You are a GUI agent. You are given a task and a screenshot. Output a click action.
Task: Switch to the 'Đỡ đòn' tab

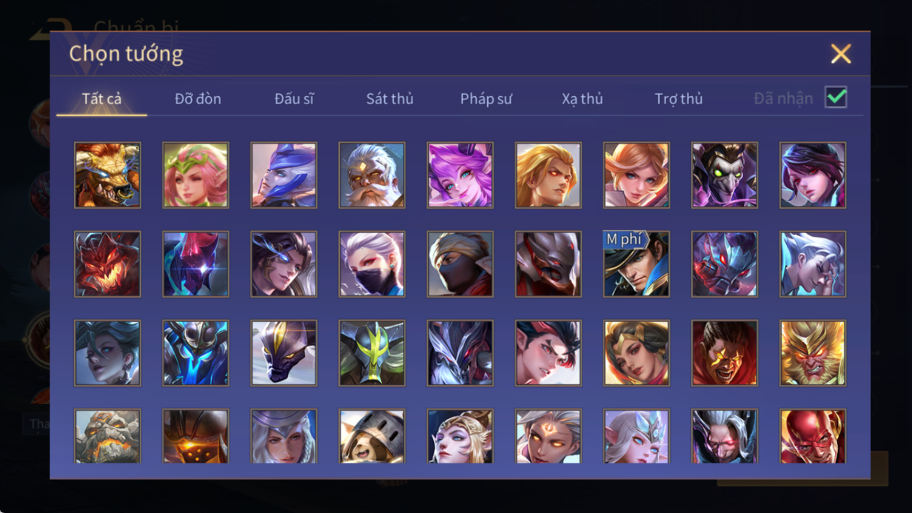click(198, 99)
